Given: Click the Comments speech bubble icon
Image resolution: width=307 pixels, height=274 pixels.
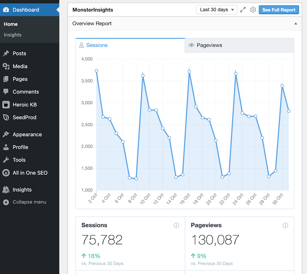Looking at the screenshot, I should 6,92.
